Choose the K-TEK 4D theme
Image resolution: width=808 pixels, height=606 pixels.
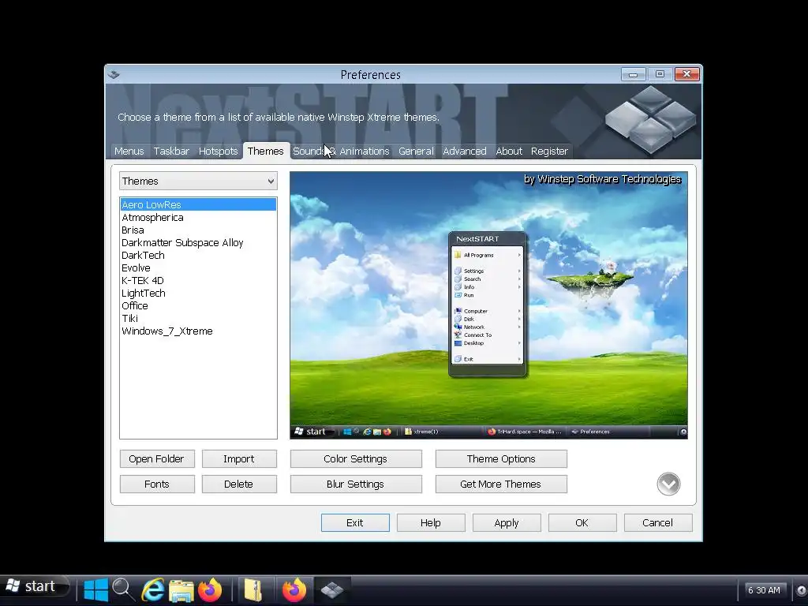click(x=198, y=280)
